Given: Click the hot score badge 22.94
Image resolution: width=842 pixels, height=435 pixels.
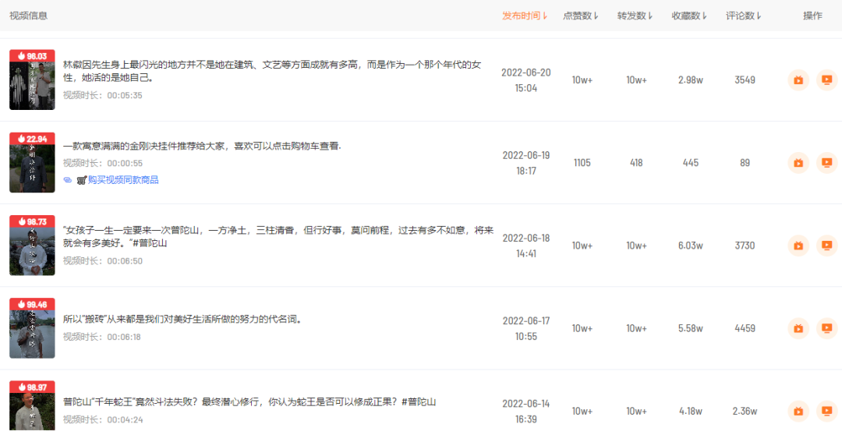Looking at the screenshot, I should [32, 139].
